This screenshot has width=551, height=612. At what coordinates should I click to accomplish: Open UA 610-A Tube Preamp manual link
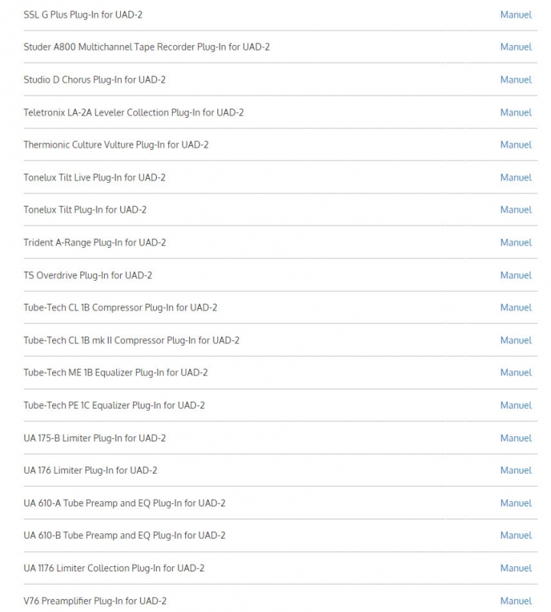tap(516, 503)
